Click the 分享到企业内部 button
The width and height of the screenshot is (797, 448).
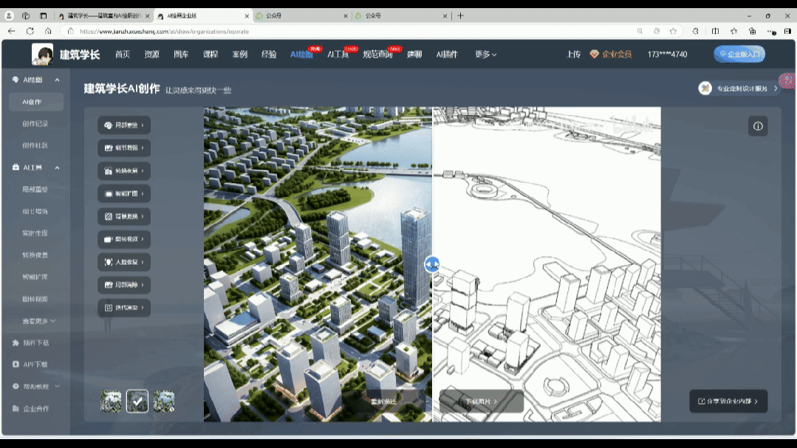tap(728, 402)
